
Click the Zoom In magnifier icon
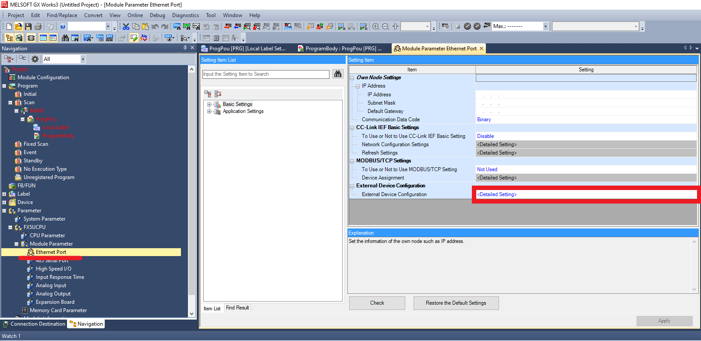pos(376,27)
